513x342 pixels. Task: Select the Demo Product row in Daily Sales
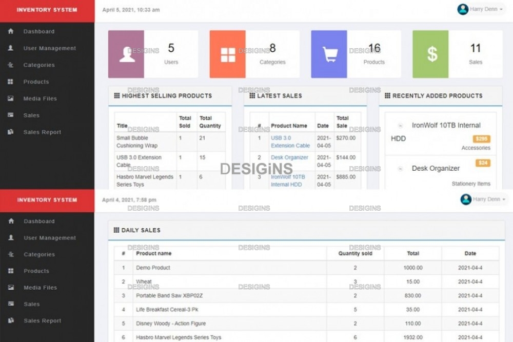pyautogui.click(x=153, y=267)
